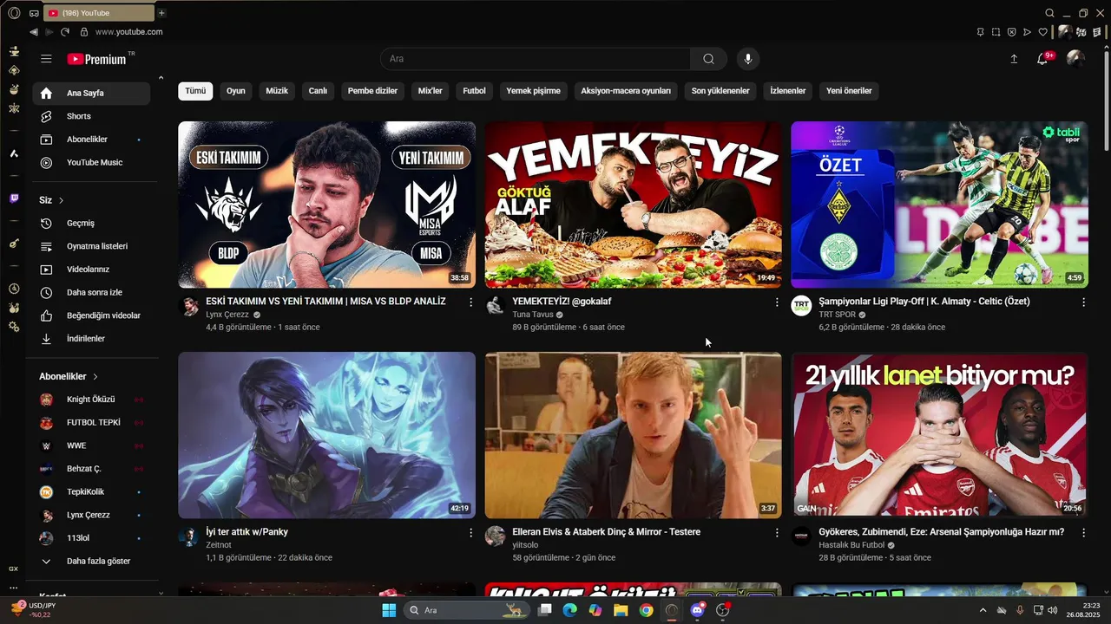Open Chrome from the Windows taskbar
Viewport: 1111px width, 624px height.
point(646,610)
